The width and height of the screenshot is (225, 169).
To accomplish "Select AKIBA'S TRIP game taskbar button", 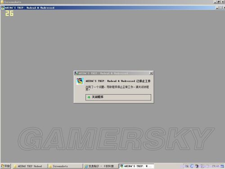I will (x=136, y=166).
